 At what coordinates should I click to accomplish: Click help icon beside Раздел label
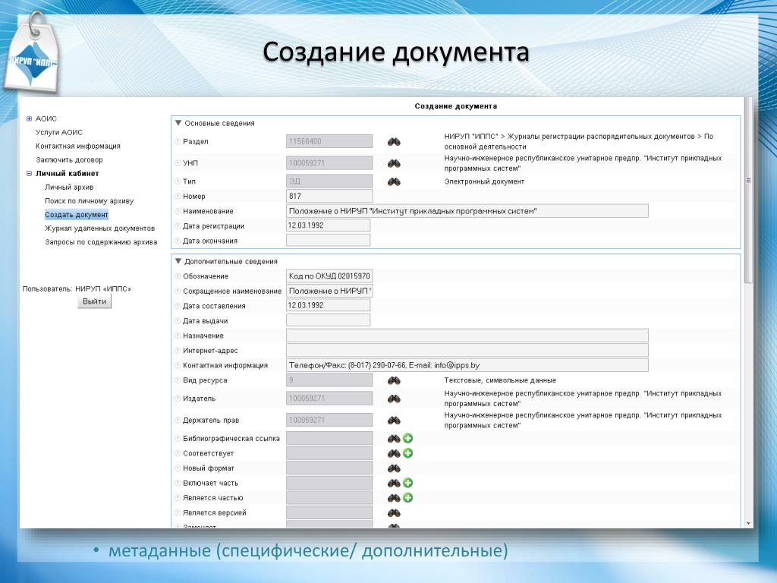(x=178, y=141)
